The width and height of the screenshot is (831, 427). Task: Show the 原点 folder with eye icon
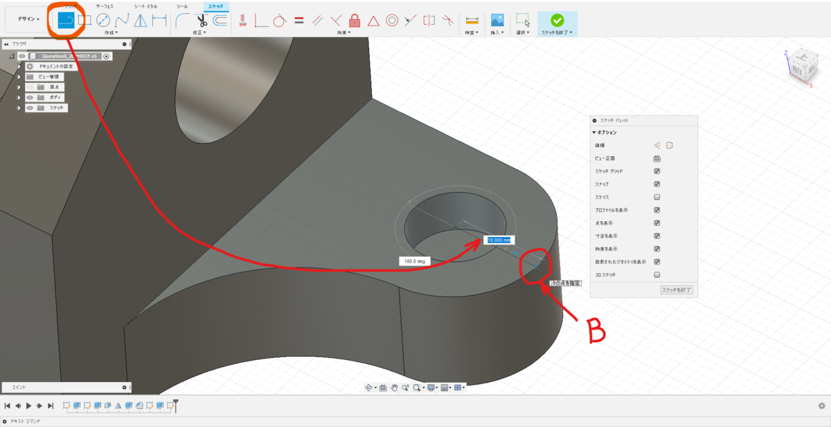pyautogui.click(x=30, y=87)
